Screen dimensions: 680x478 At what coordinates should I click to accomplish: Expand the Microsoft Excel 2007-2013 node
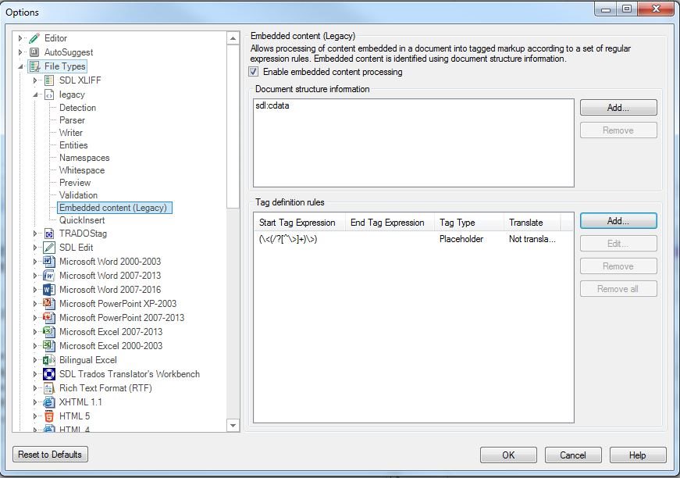pos(35,332)
